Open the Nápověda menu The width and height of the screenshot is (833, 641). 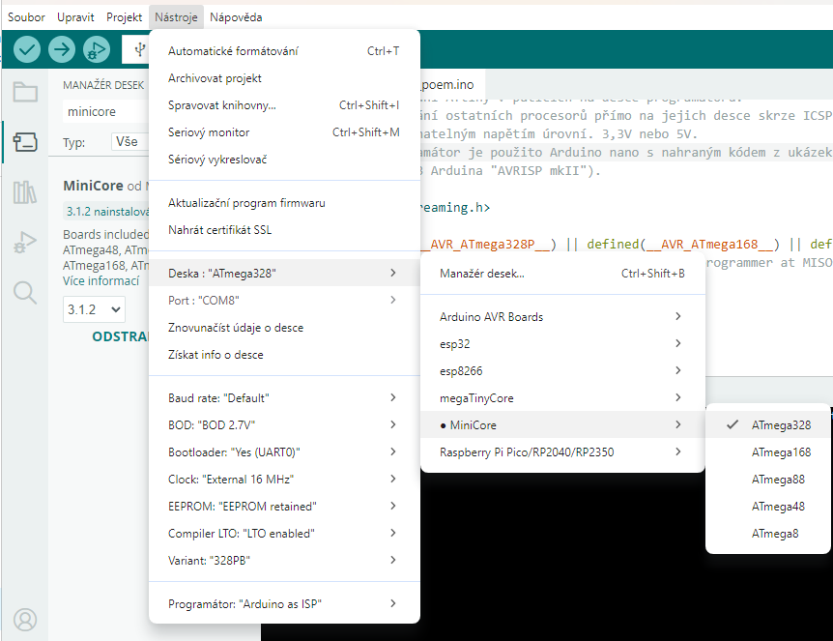[235, 17]
